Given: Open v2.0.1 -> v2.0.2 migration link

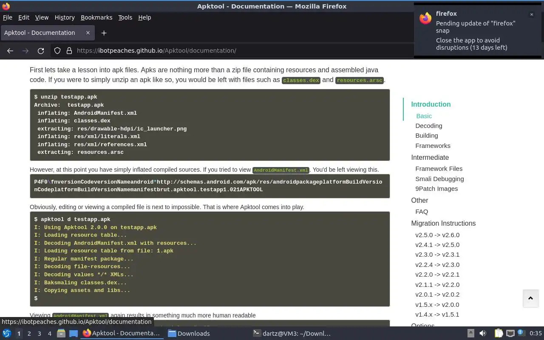Looking at the screenshot, I should point(437,295).
